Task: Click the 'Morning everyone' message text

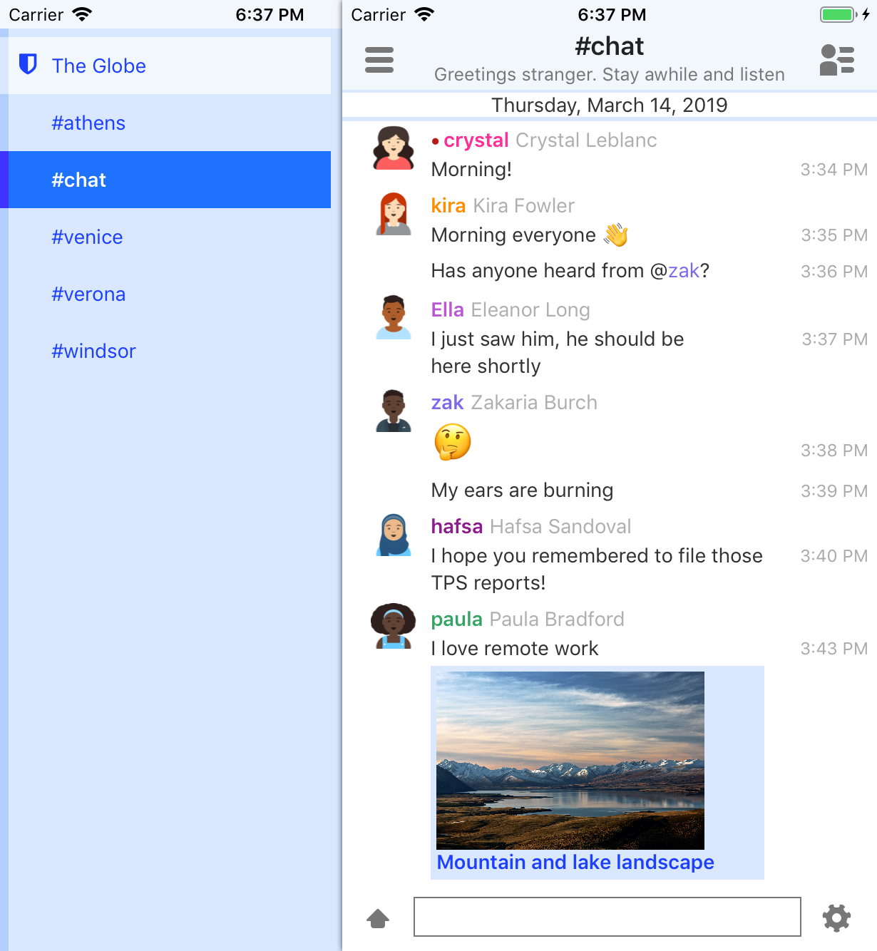Action: pyautogui.click(x=513, y=235)
